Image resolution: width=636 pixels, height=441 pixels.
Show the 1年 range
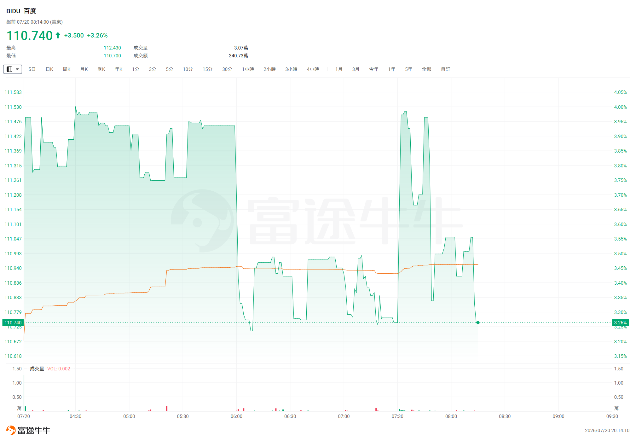[x=392, y=69]
